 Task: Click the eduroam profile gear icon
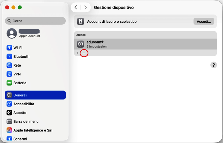(x=80, y=44)
